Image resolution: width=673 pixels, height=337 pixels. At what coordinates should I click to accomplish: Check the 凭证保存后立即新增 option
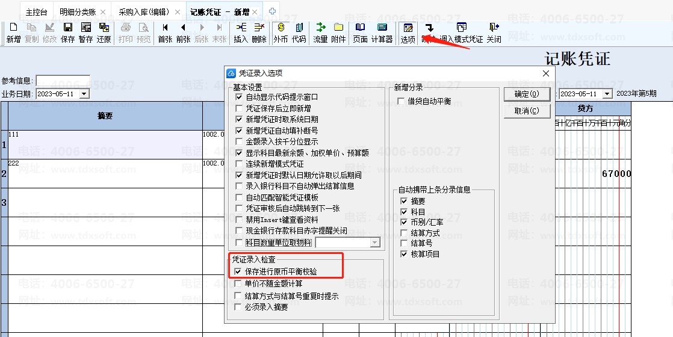239,108
